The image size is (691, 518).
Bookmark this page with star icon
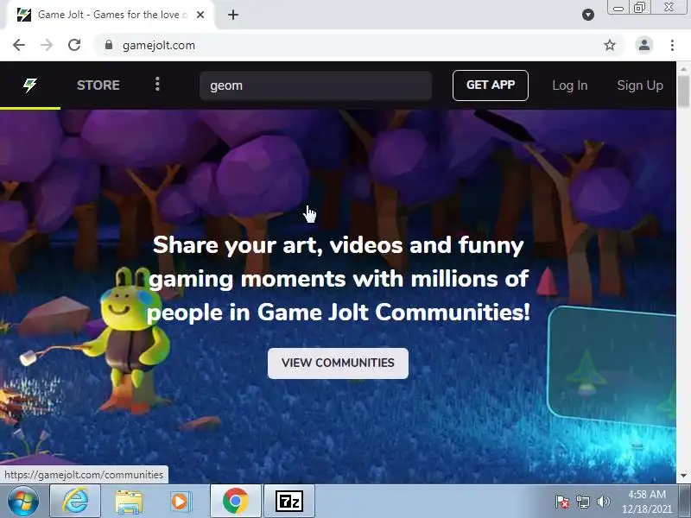point(610,45)
